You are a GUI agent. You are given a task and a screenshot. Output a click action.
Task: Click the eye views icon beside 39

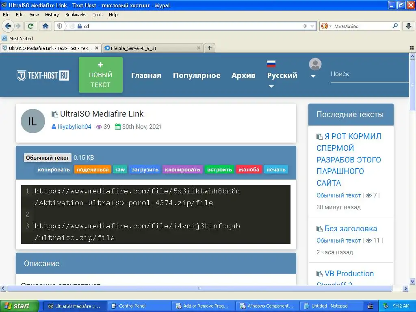pyautogui.click(x=99, y=127)
